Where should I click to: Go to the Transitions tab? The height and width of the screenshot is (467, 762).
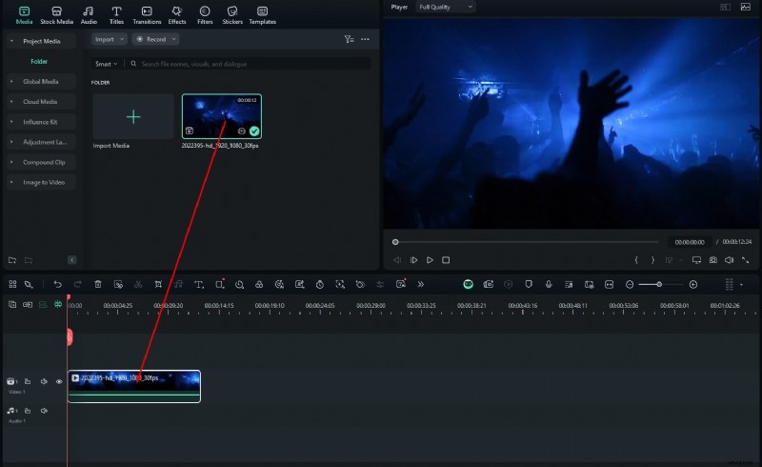(147, 15)
